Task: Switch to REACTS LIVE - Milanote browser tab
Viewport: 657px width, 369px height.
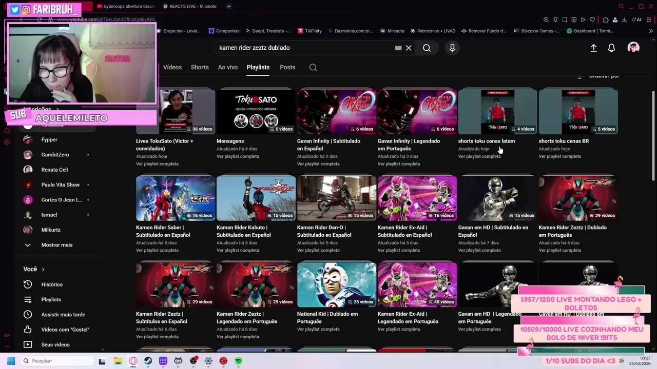Action: click(190, 6)
